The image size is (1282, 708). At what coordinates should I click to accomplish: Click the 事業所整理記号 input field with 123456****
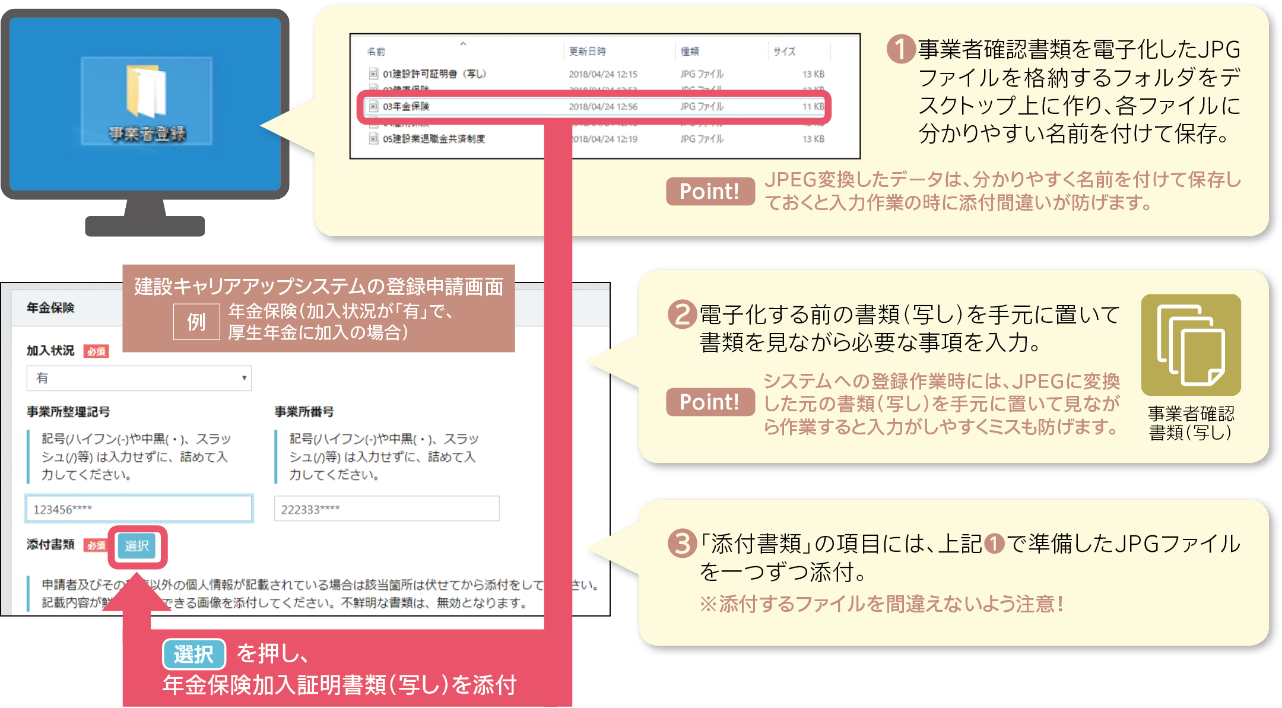coord(139,509)
